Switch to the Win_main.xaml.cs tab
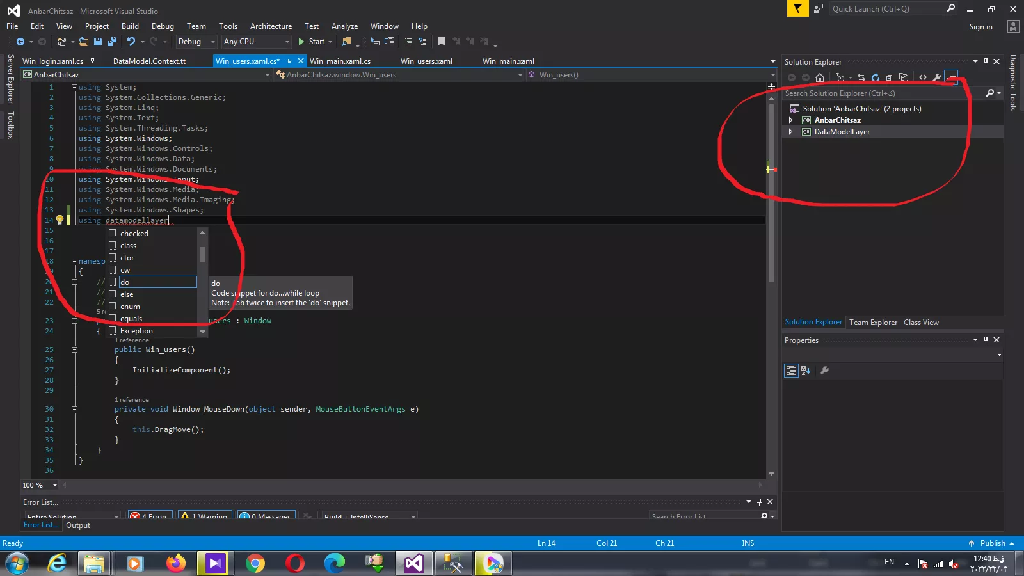This screenshot has height=576, width=1024. pos(340,61)
